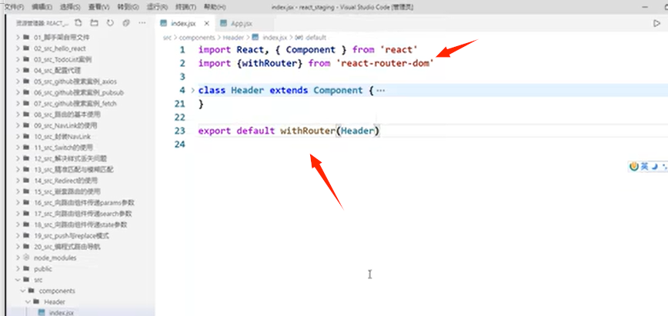Click the 09_src_NavLink的使用 folder icon
668x316 pixels.
[26, 125]
